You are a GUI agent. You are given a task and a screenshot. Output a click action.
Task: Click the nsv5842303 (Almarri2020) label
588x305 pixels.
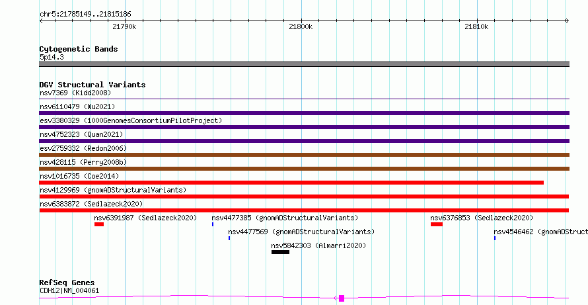click(318, 245)
